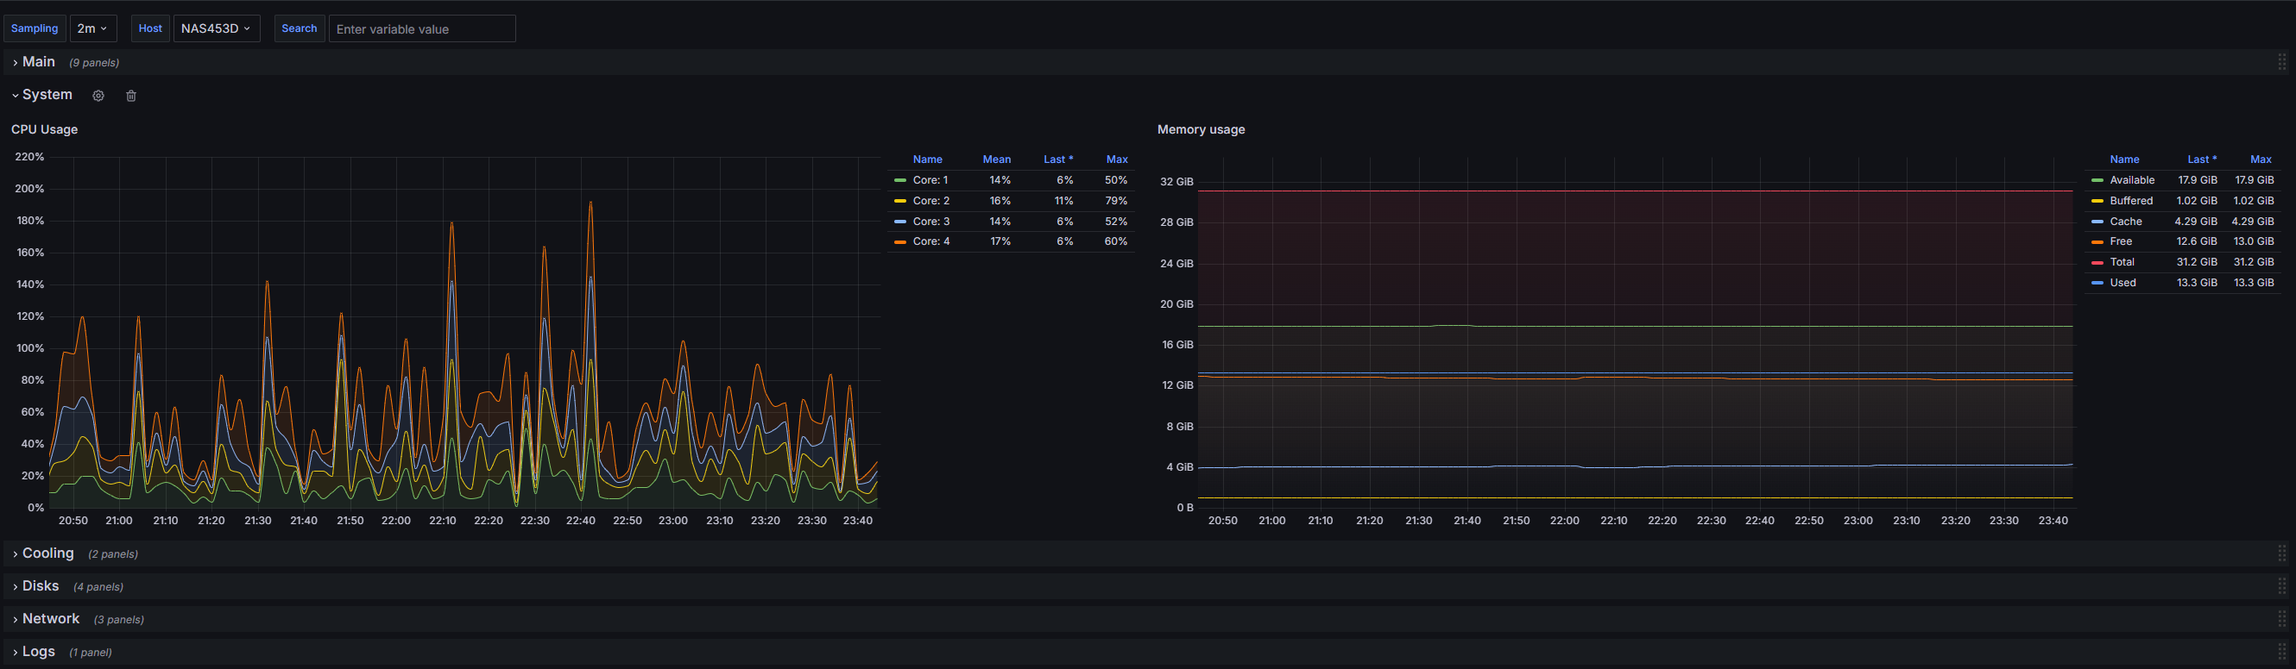
Task: Toggle Available series in Memory legend
Action: coord(2132,180)
